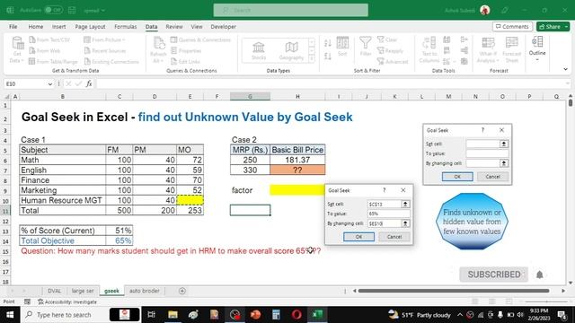Click the To value field showing 65%

point(388,214)
